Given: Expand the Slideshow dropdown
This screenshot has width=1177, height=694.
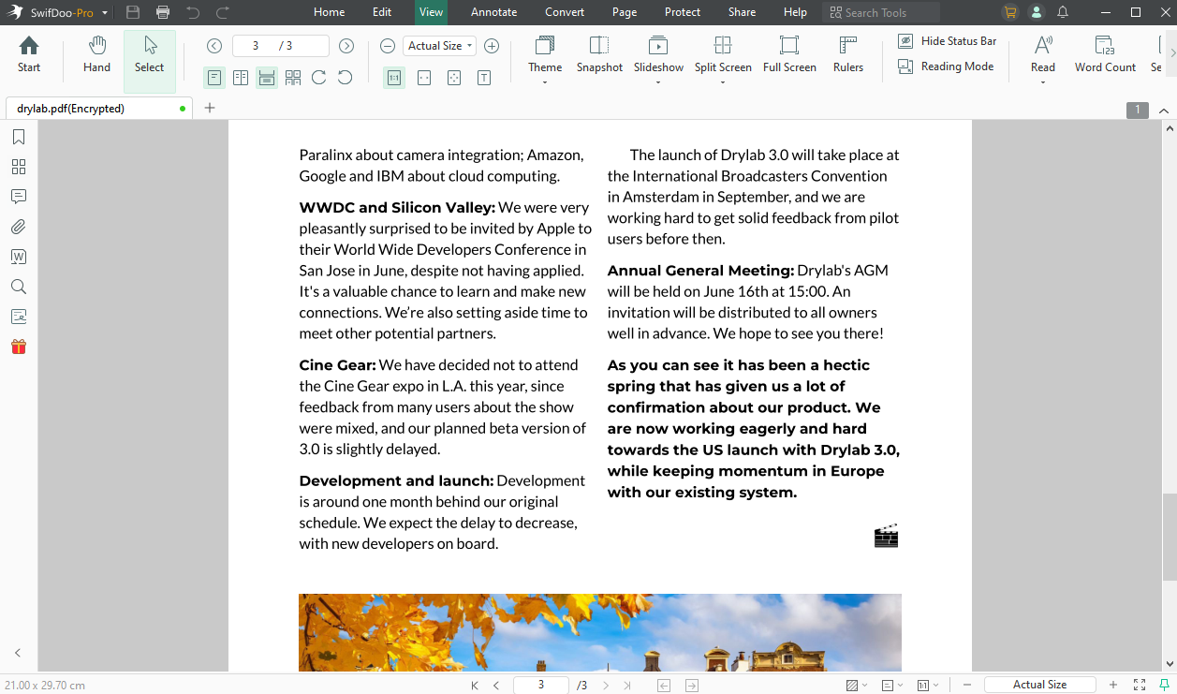Looking at the screenshot, I should [x=658, y=82].
